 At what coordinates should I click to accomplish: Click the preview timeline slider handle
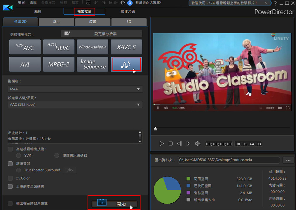point(156,129)
